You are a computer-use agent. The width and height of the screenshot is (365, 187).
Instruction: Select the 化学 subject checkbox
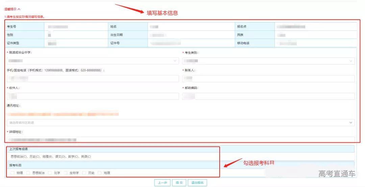coord(50,173)
